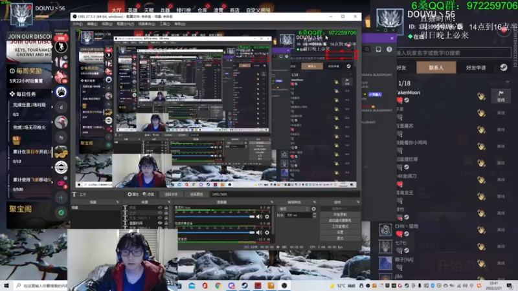
Task: Open the friends list sort dropdown
Action: click(499, 83)
